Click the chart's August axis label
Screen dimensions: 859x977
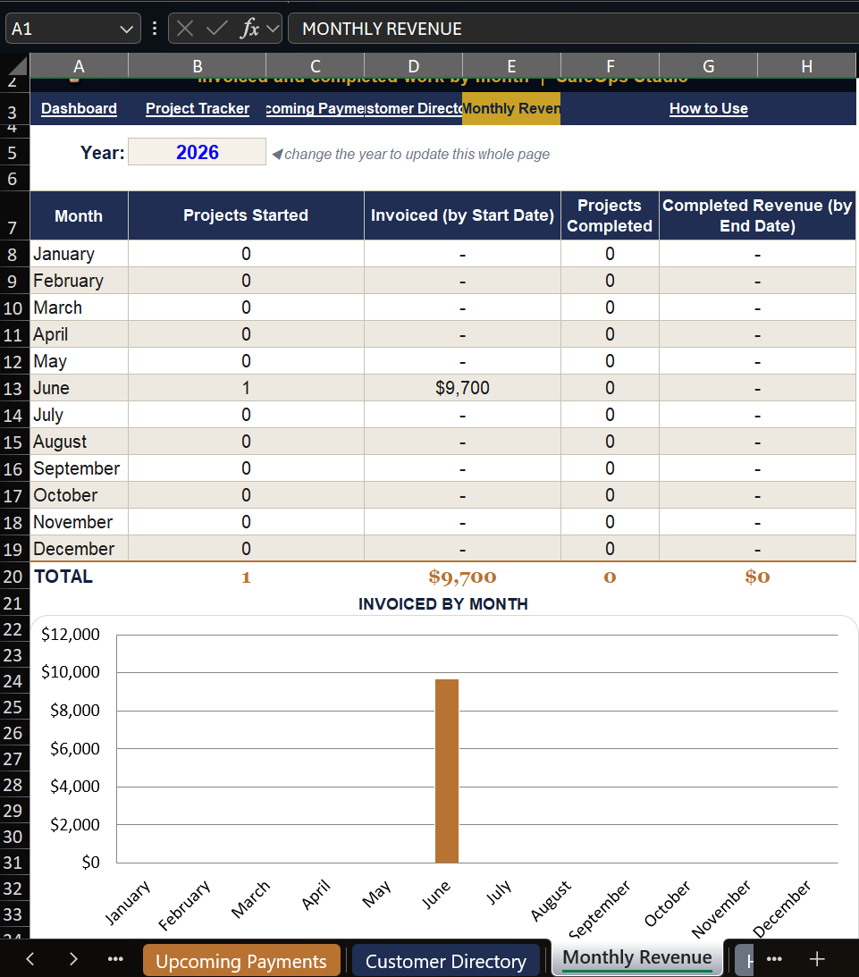551,900
